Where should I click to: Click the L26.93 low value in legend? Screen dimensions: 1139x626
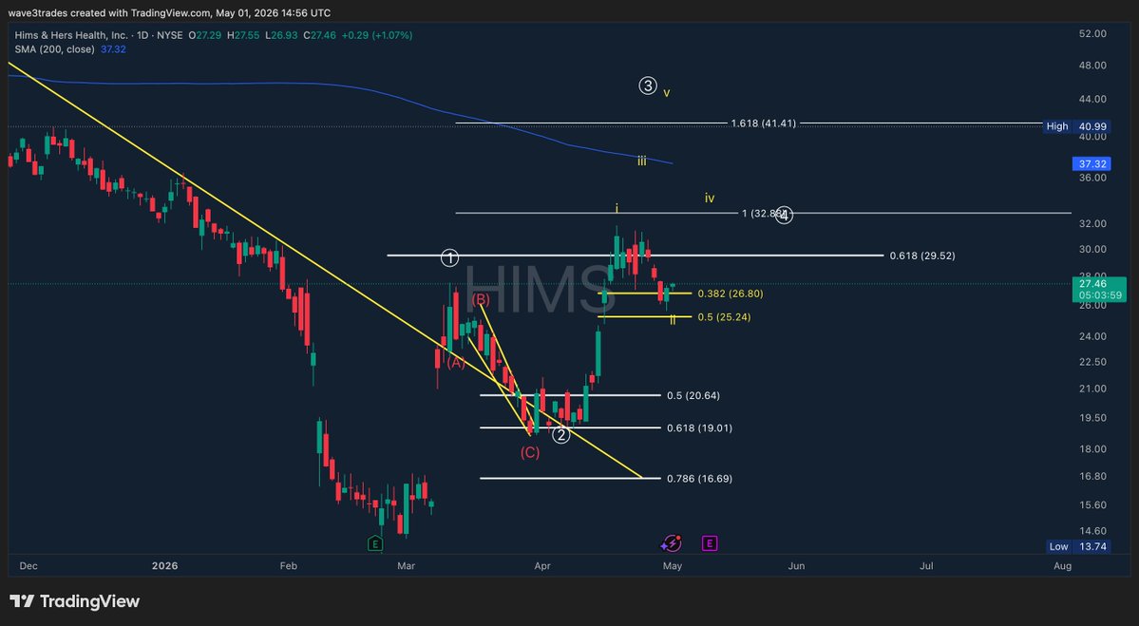[281, 35]
